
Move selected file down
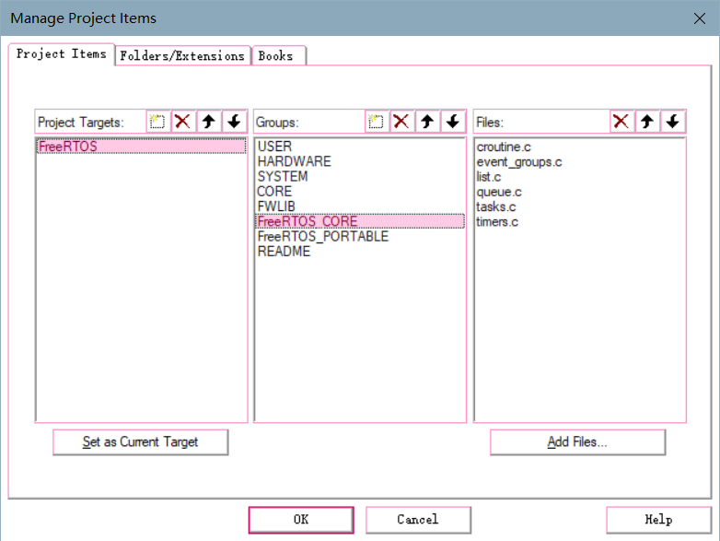(x=673, y=122)
